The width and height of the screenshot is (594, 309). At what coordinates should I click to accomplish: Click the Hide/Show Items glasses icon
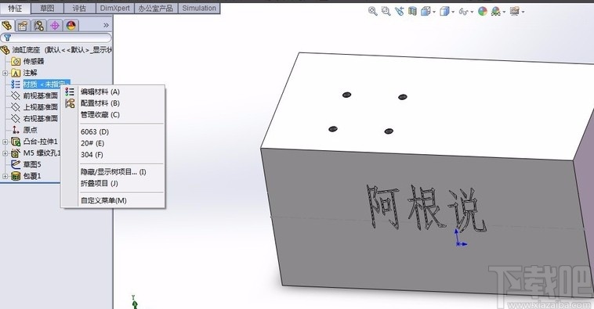pyautogui.click(x=463, y=12)
